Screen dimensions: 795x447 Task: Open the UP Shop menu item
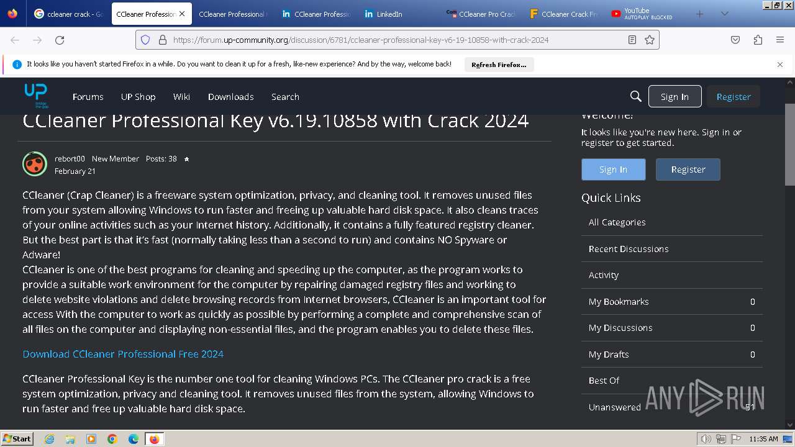tap(138, 96)
